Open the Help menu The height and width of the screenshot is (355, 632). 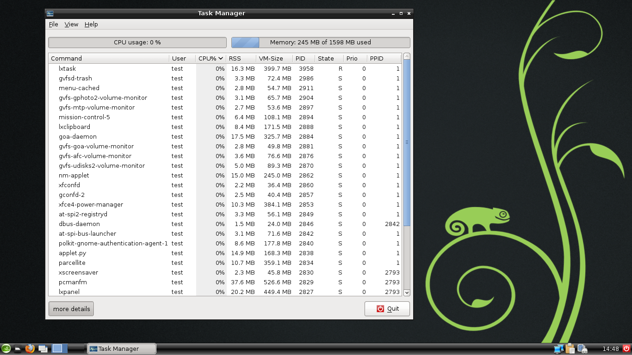point(91,24)
